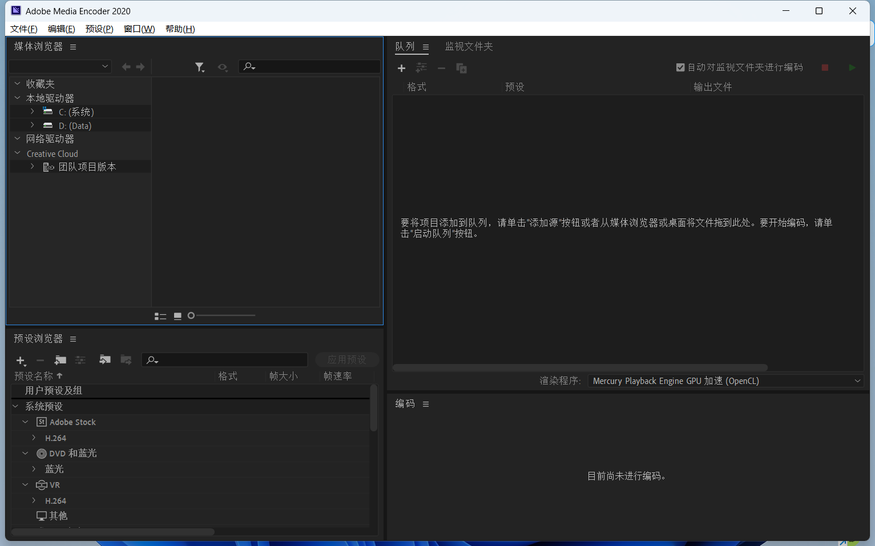Expand H.264 under VR
The width and height of the screenshot is (875, 546).
click(34, 500)
